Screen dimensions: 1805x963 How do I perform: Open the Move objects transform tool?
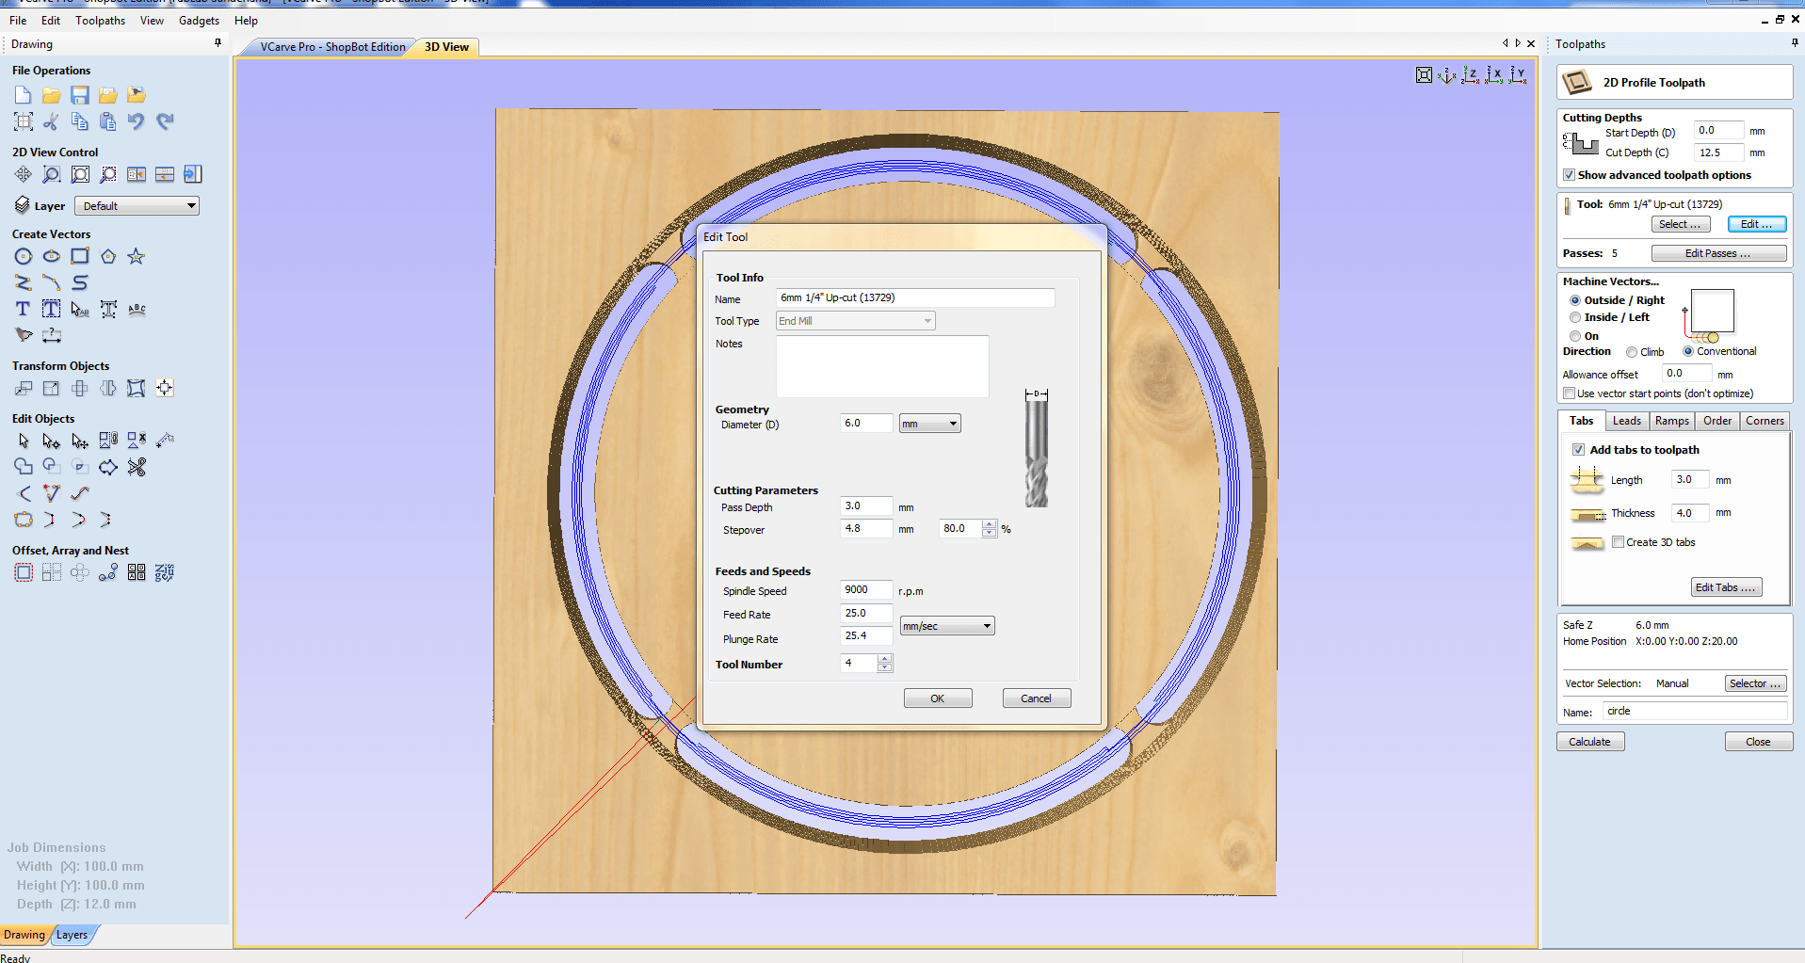pos(23,388)
